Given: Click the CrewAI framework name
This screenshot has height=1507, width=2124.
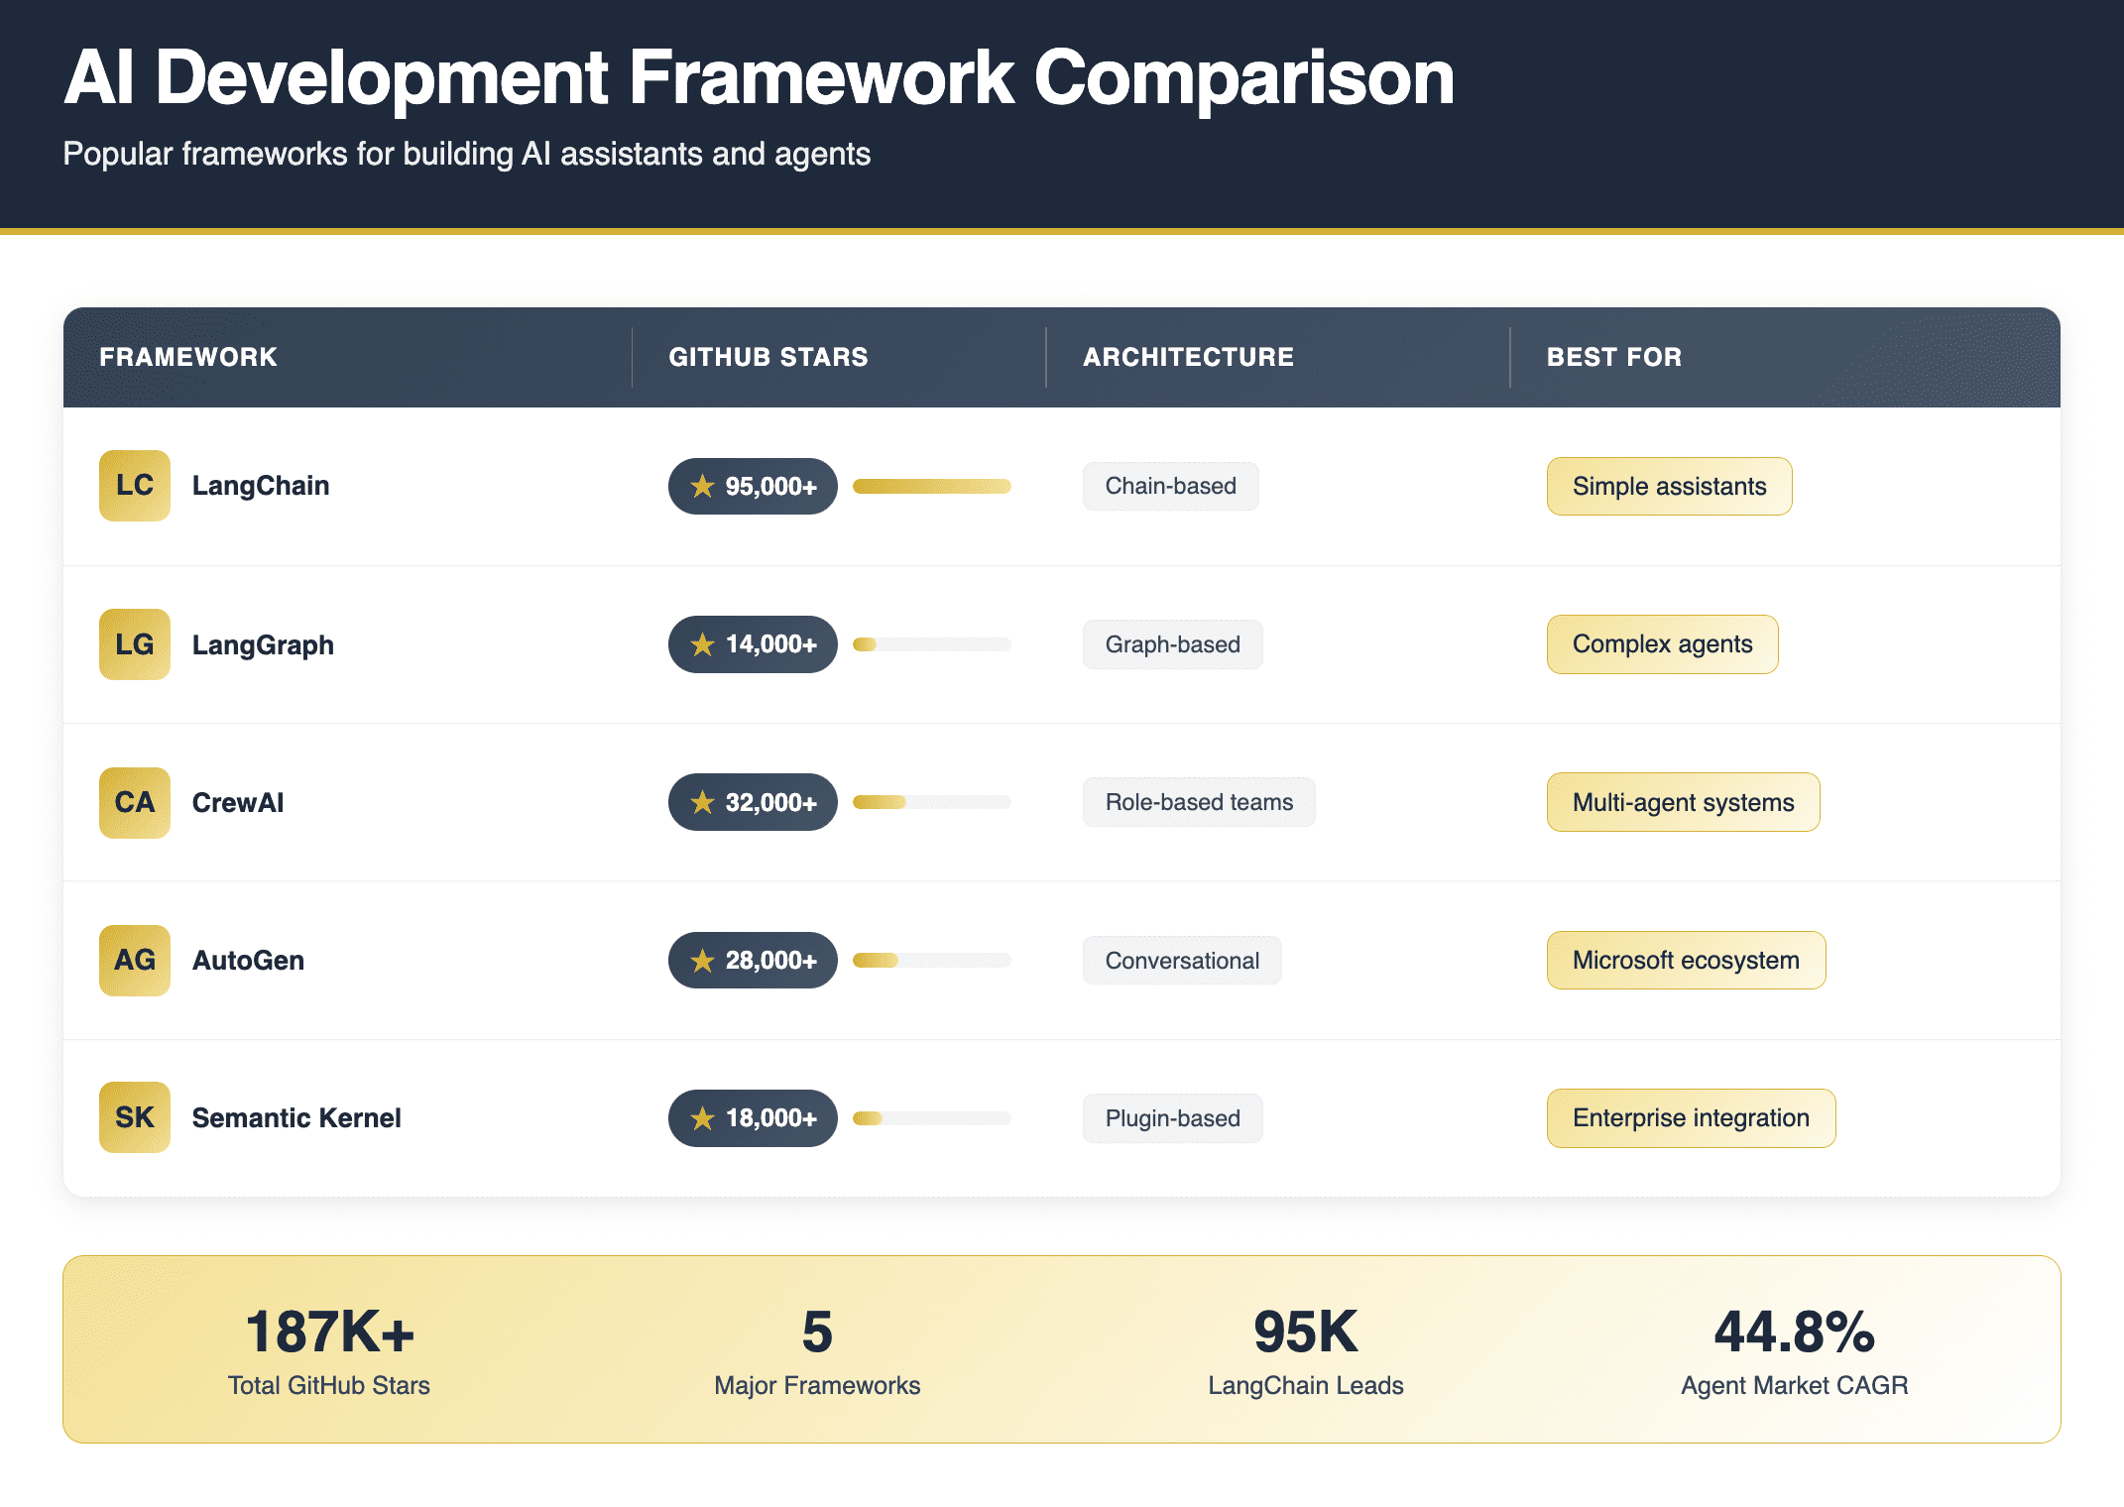Looking at the screenshot, I should 238,802.
